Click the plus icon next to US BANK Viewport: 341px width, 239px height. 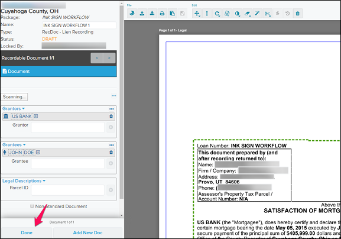coord(36,116)
